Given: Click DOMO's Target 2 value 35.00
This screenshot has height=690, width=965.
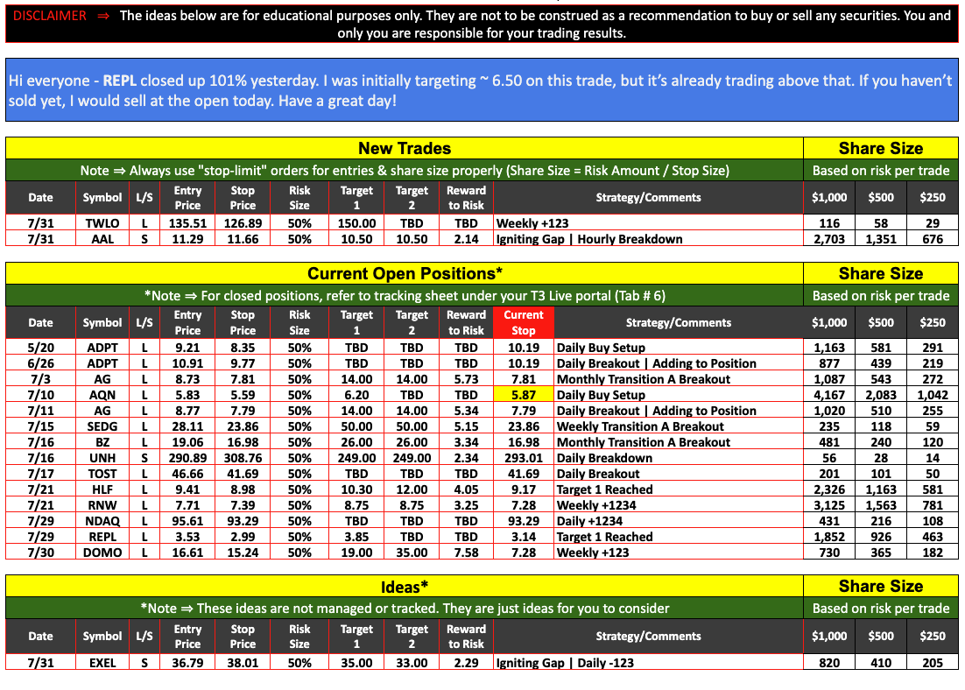Looking at the screenshot, I should [x=412, y=553].
